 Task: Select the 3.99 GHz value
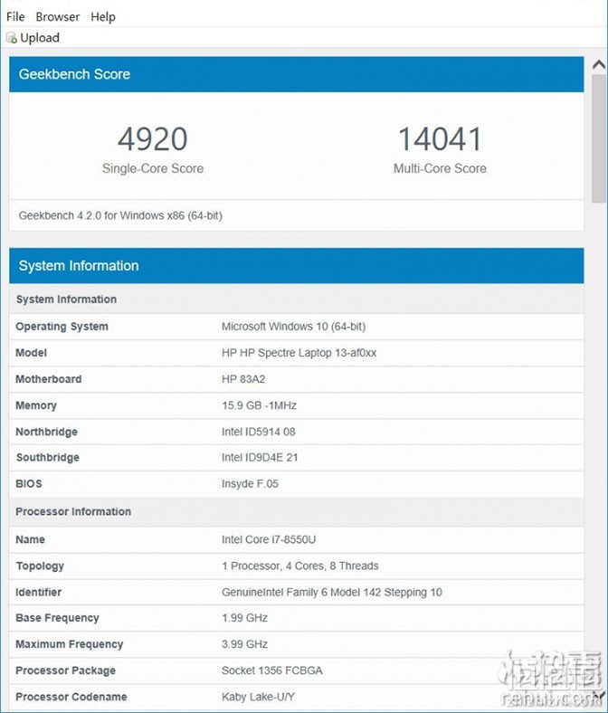pyautogui.click(x=244, y=644)
